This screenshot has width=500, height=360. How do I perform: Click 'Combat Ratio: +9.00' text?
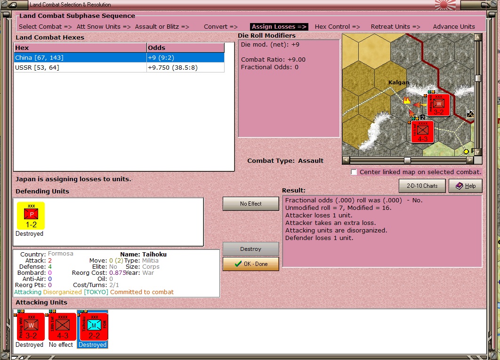273,60
